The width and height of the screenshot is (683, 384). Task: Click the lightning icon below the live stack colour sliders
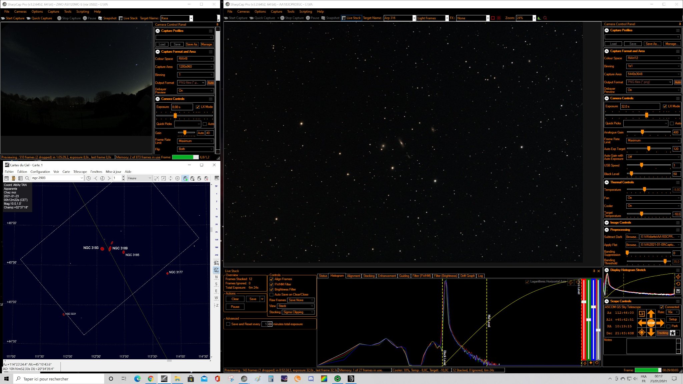(x=585, y=363)
